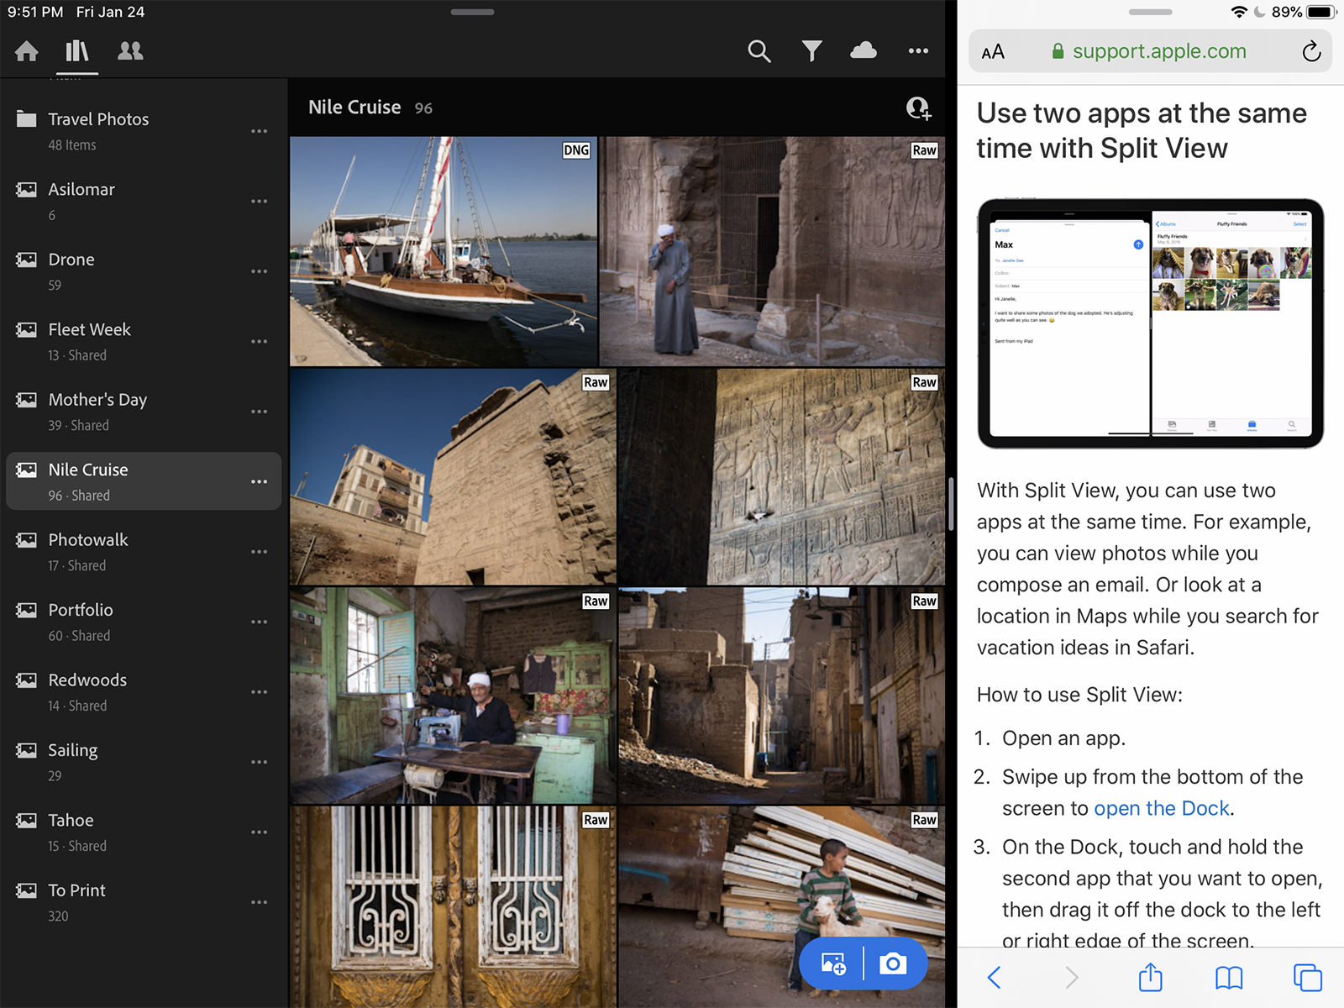Switch to the Library albums tab
Viewport: 1344px width, 1008px height.
[x=77, y=51]
